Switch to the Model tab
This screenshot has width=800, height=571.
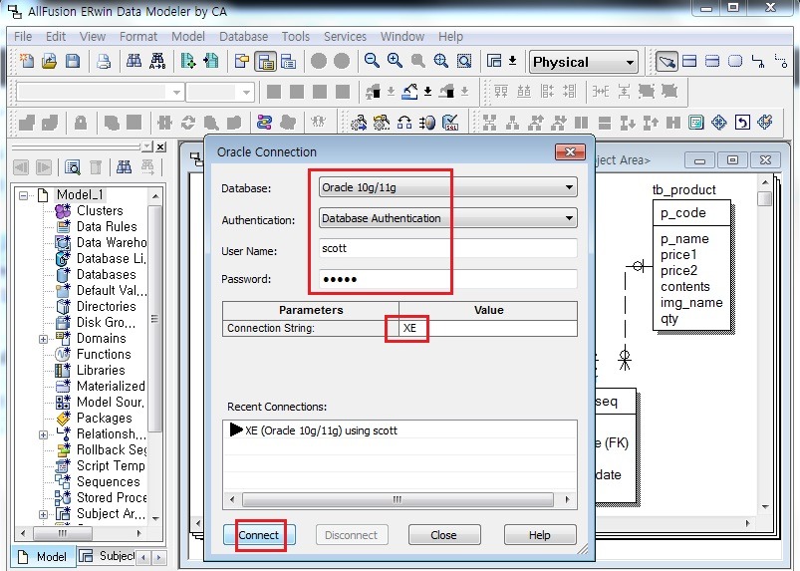pyautogui.click(x=43, y=556)
